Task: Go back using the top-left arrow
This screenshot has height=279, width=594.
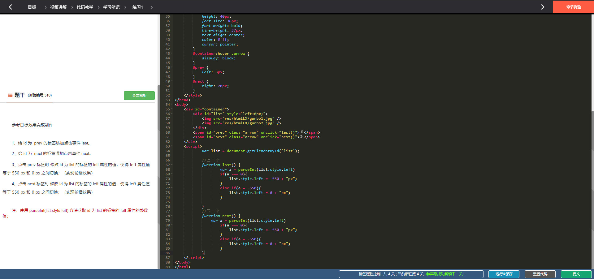Action: pos(11,7)
